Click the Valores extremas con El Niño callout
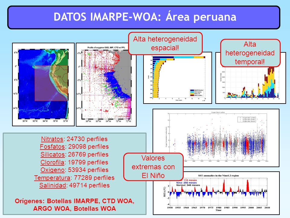290x218 pixels. click(153, 167)
